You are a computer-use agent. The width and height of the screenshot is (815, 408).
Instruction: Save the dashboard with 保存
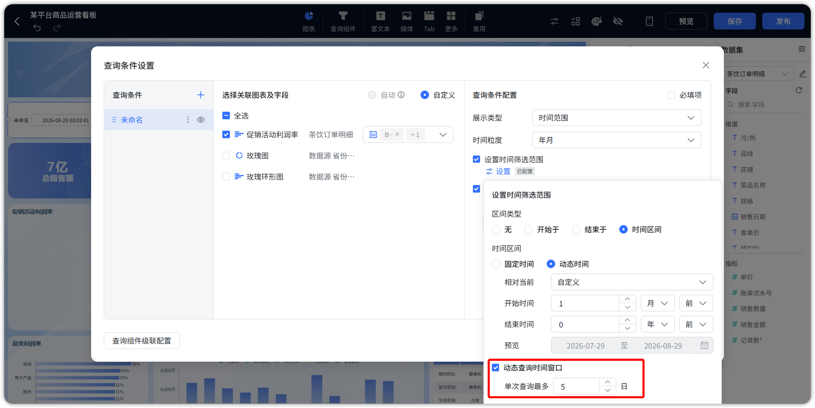[x=734, y=21]
